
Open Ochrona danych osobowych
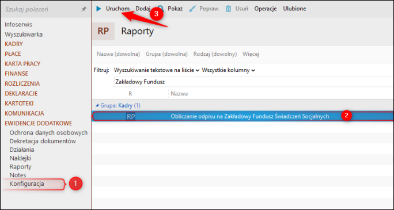click(x=48, y=132)
